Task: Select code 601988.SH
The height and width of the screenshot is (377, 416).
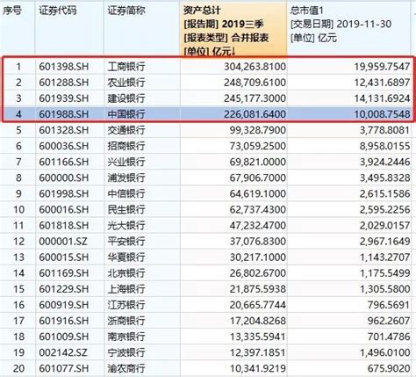Action: [x=64, y=114]
